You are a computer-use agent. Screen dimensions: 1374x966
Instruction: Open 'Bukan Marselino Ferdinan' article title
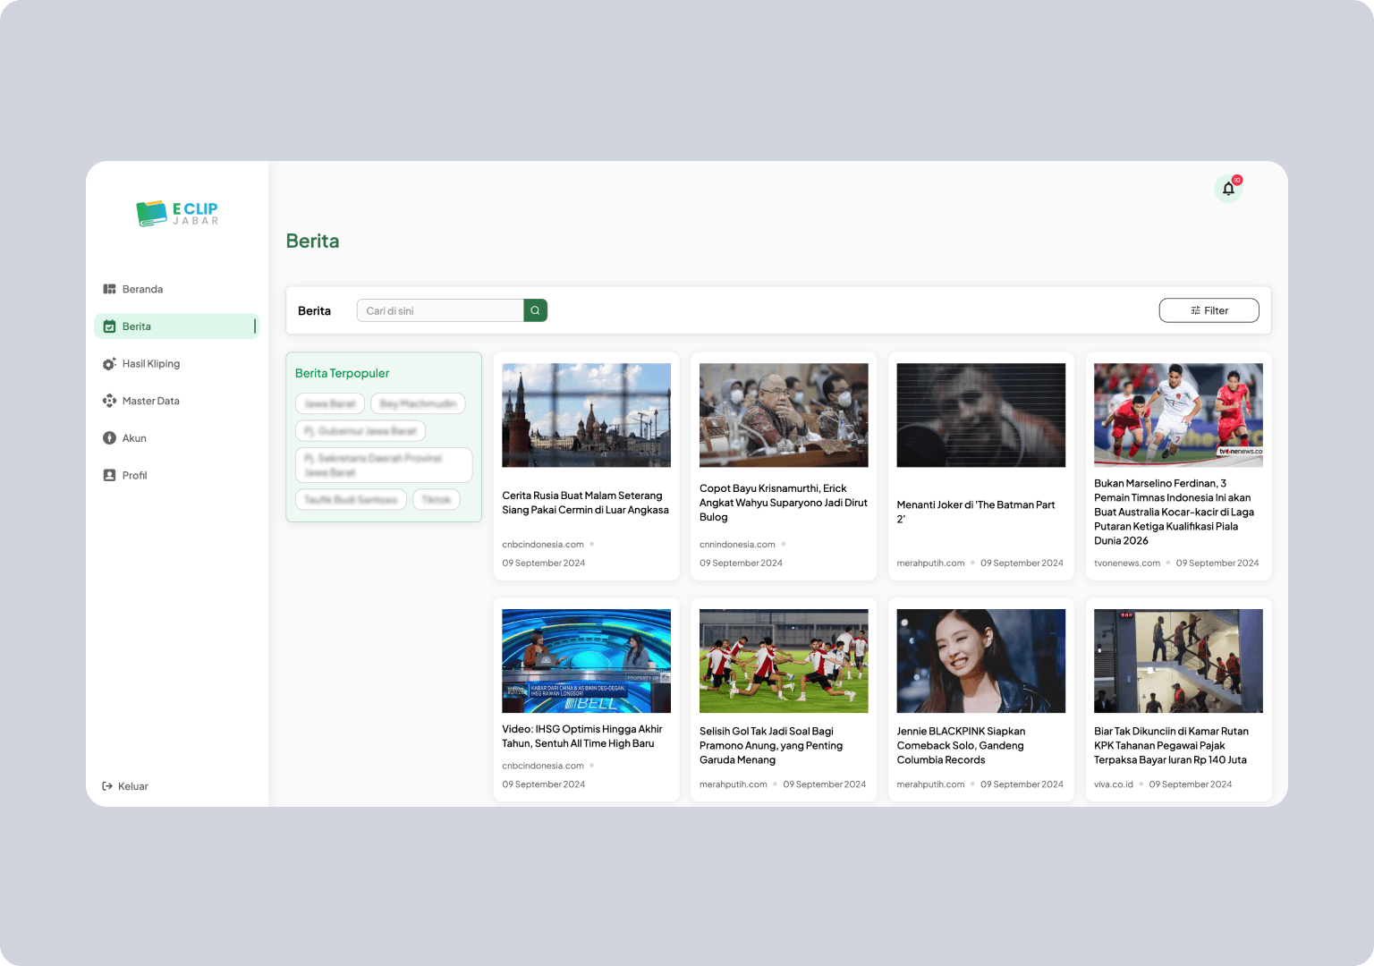(x=1175, y=512)
